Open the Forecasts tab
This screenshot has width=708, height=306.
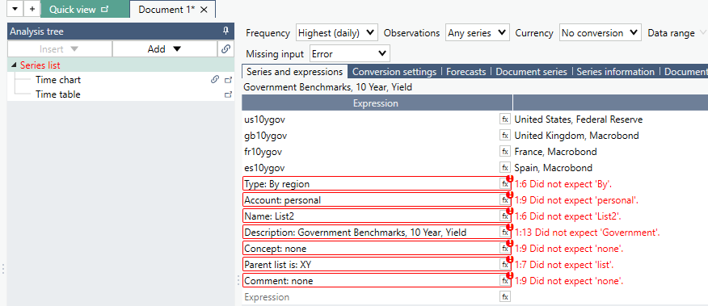coord(466,72)
